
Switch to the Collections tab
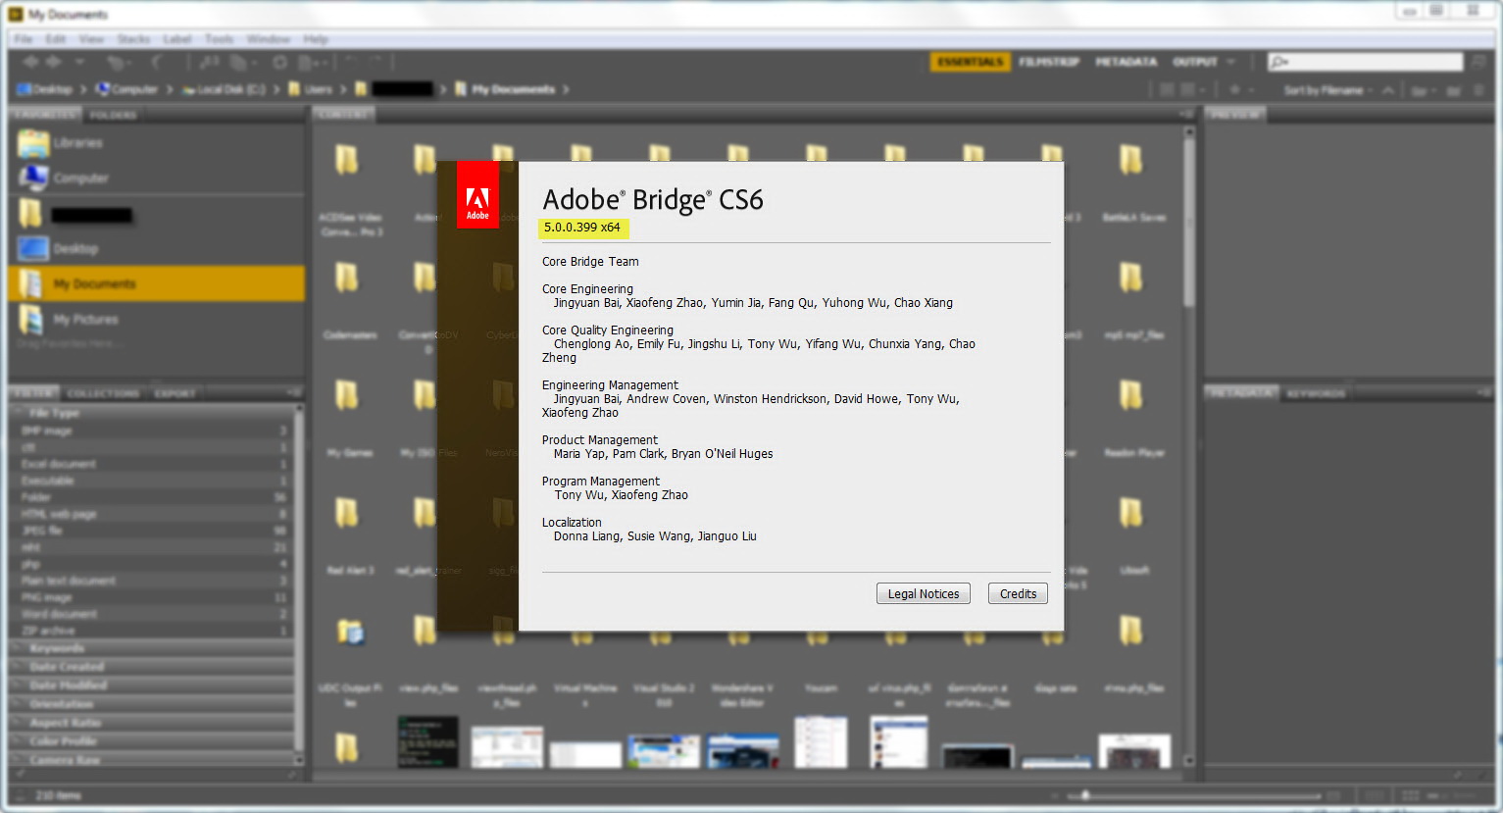click(x=103, y=393)
